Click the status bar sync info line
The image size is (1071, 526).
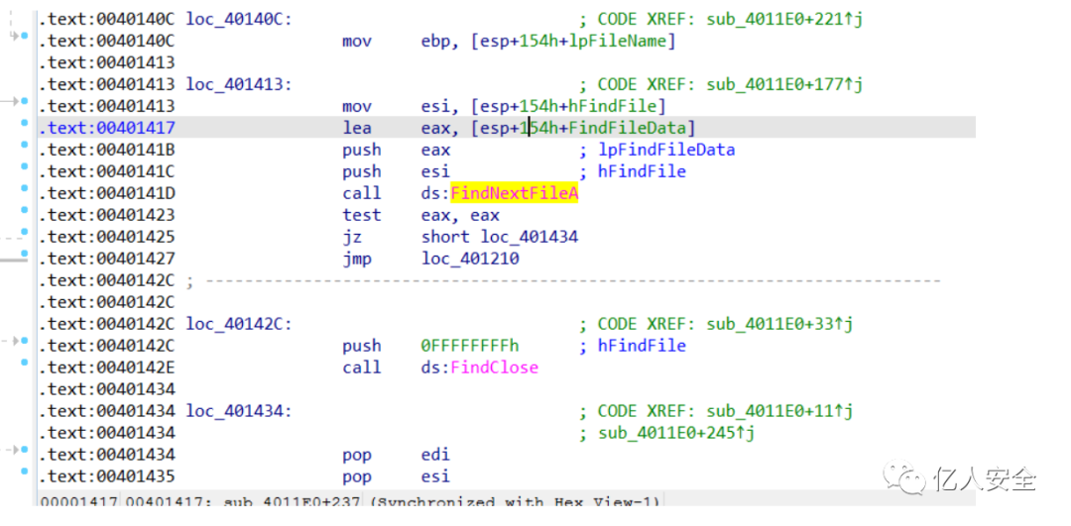(x=350, y=501)
